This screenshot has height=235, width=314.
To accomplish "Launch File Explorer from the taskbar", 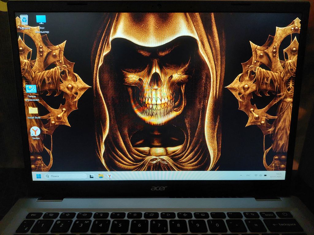I will click(x=101, y=176).
